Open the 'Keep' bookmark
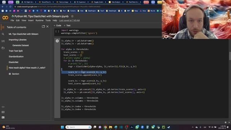231x130 pixels. coord(135,11)
